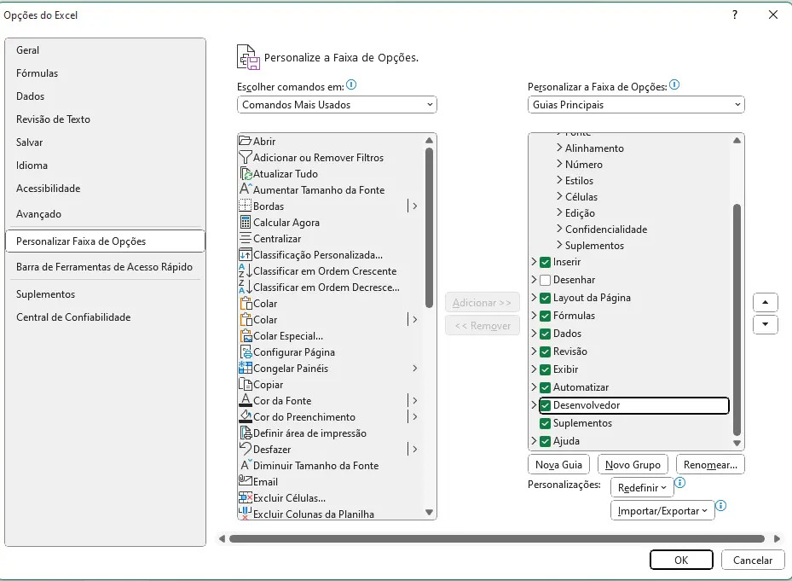Expand the Estilos group
Viewport: 792px width, 581px height.
[559, 180]
